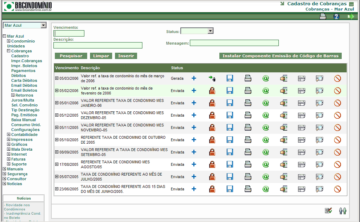This screenshot has height=222, width=360.
Task: Click the floppy disk save icon for 05/02/2006
Action: 230,91
